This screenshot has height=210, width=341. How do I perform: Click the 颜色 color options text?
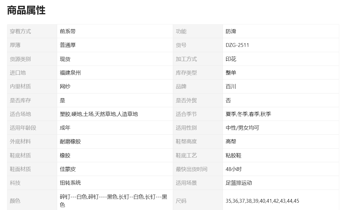tap(113, 201)
